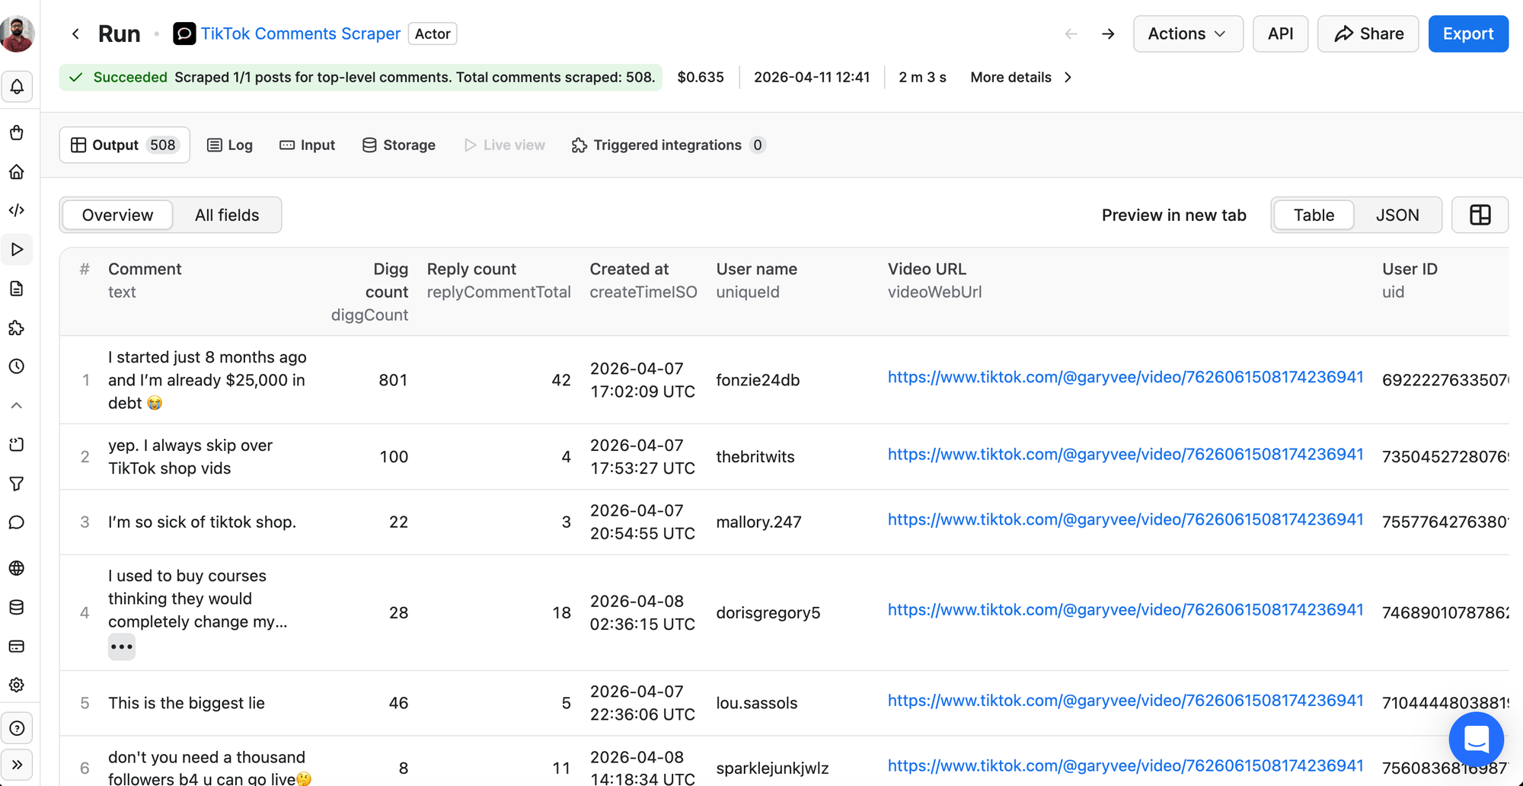This screenshot has height=786, width=1523.
Task: Expand More details for the run
Action: click(1021, 77)
